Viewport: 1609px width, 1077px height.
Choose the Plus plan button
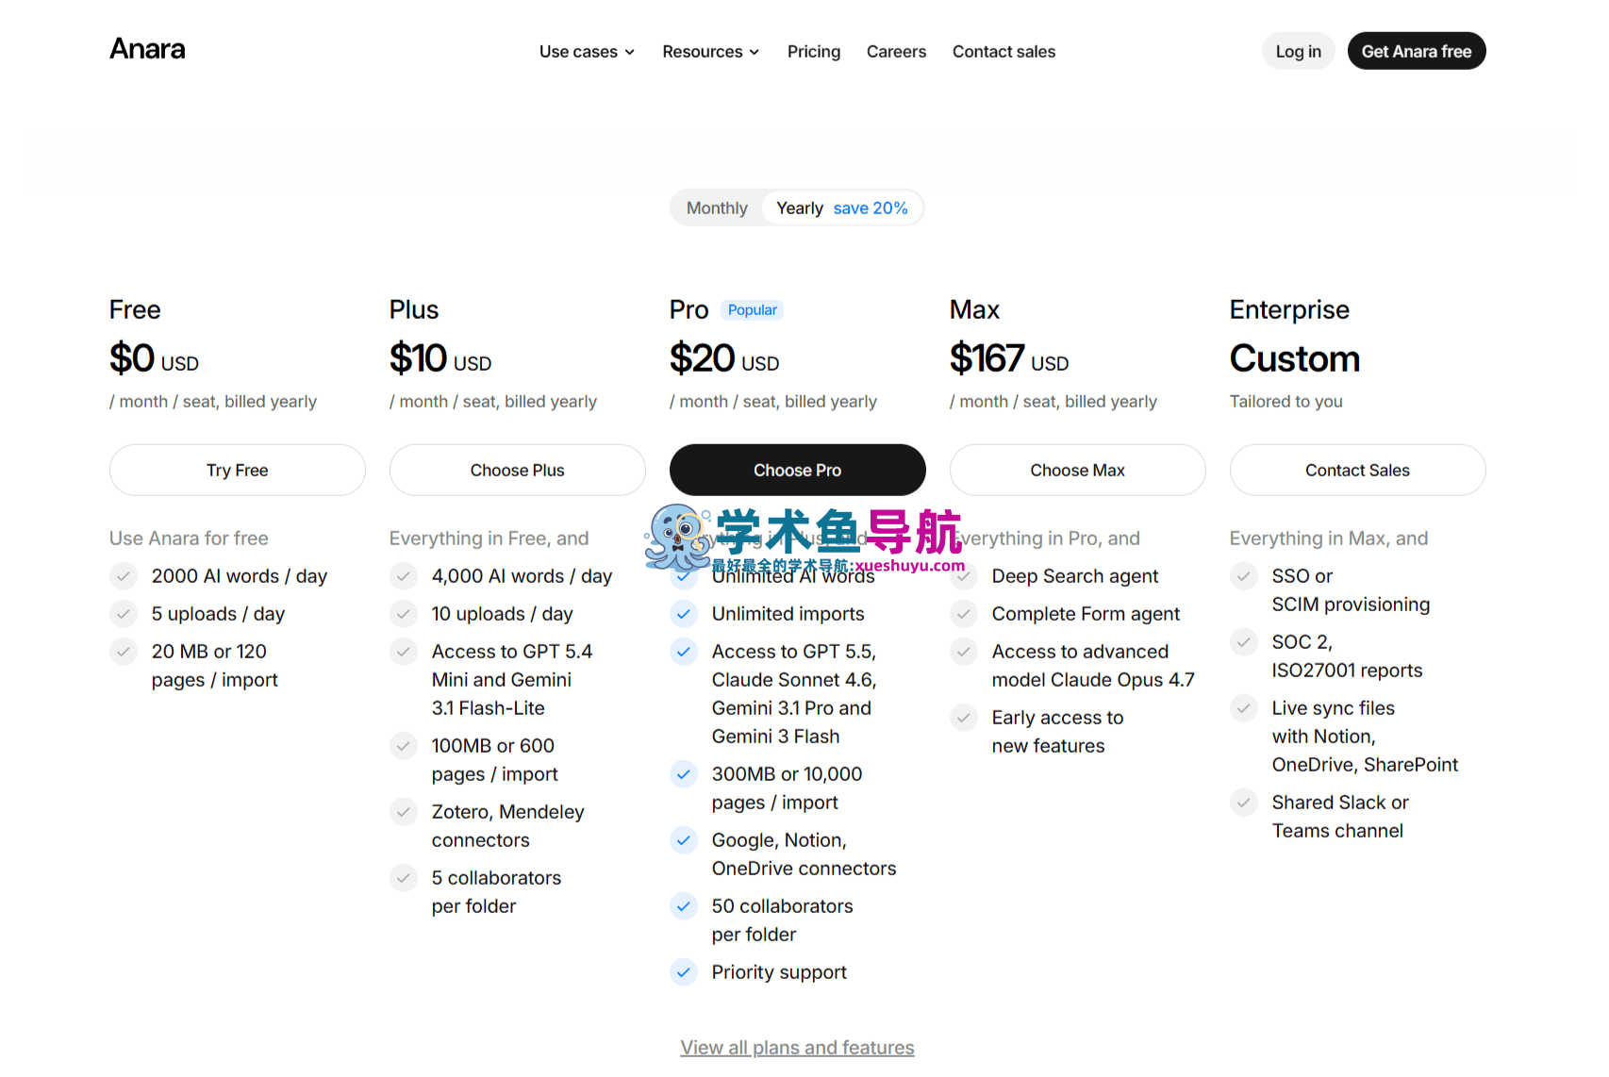tap(518, 470)
